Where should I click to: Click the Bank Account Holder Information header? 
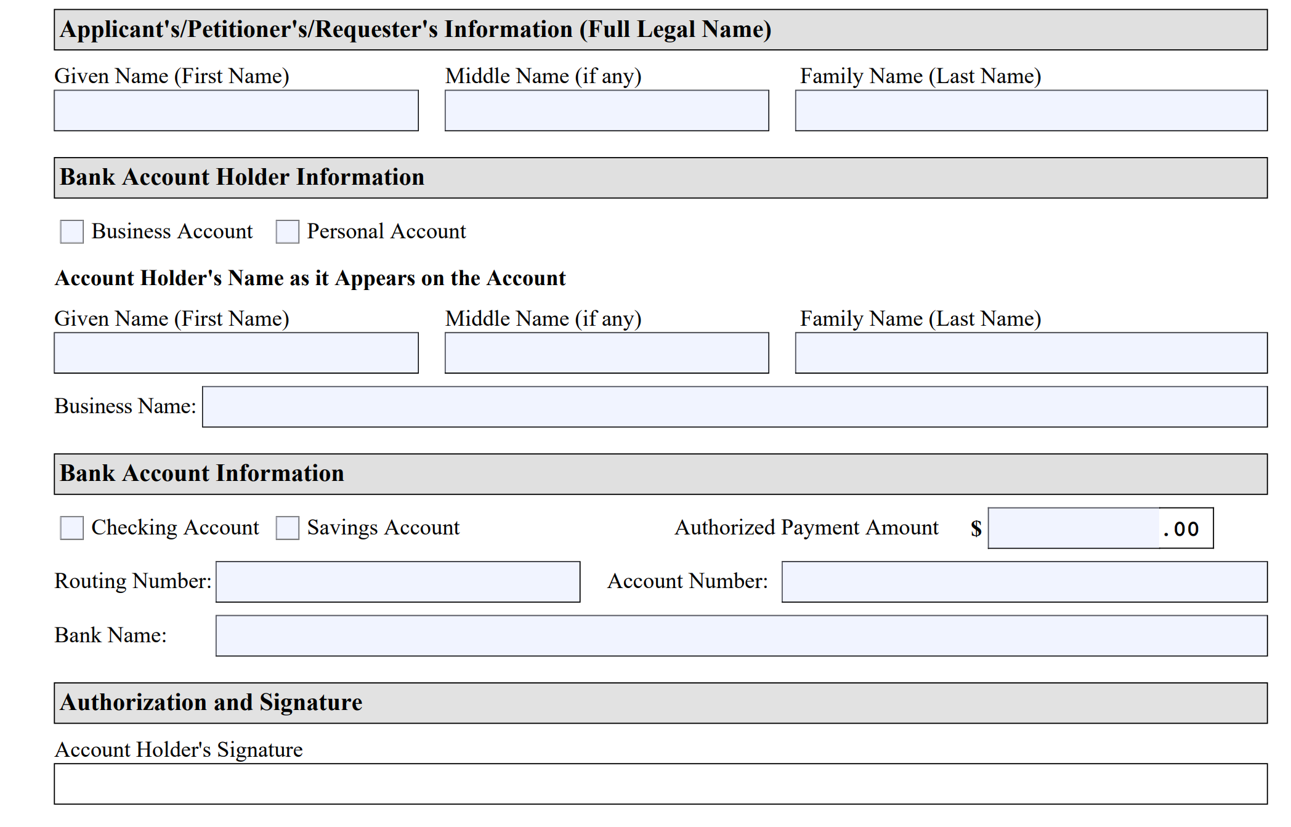660,178
